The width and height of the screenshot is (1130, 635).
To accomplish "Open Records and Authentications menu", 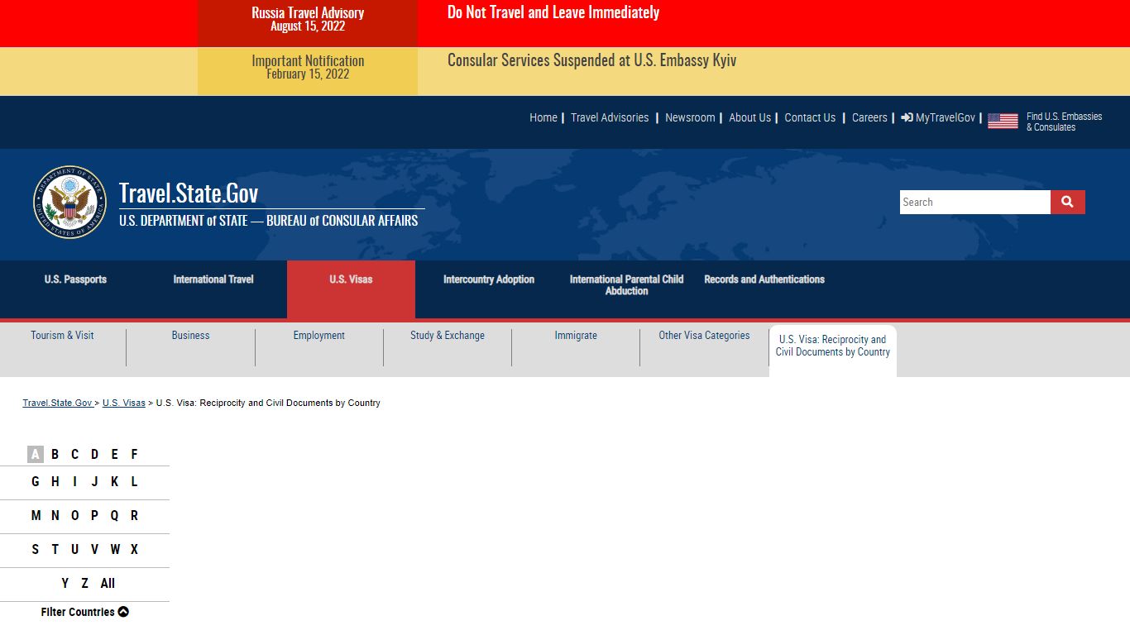I will coord(764,279).
